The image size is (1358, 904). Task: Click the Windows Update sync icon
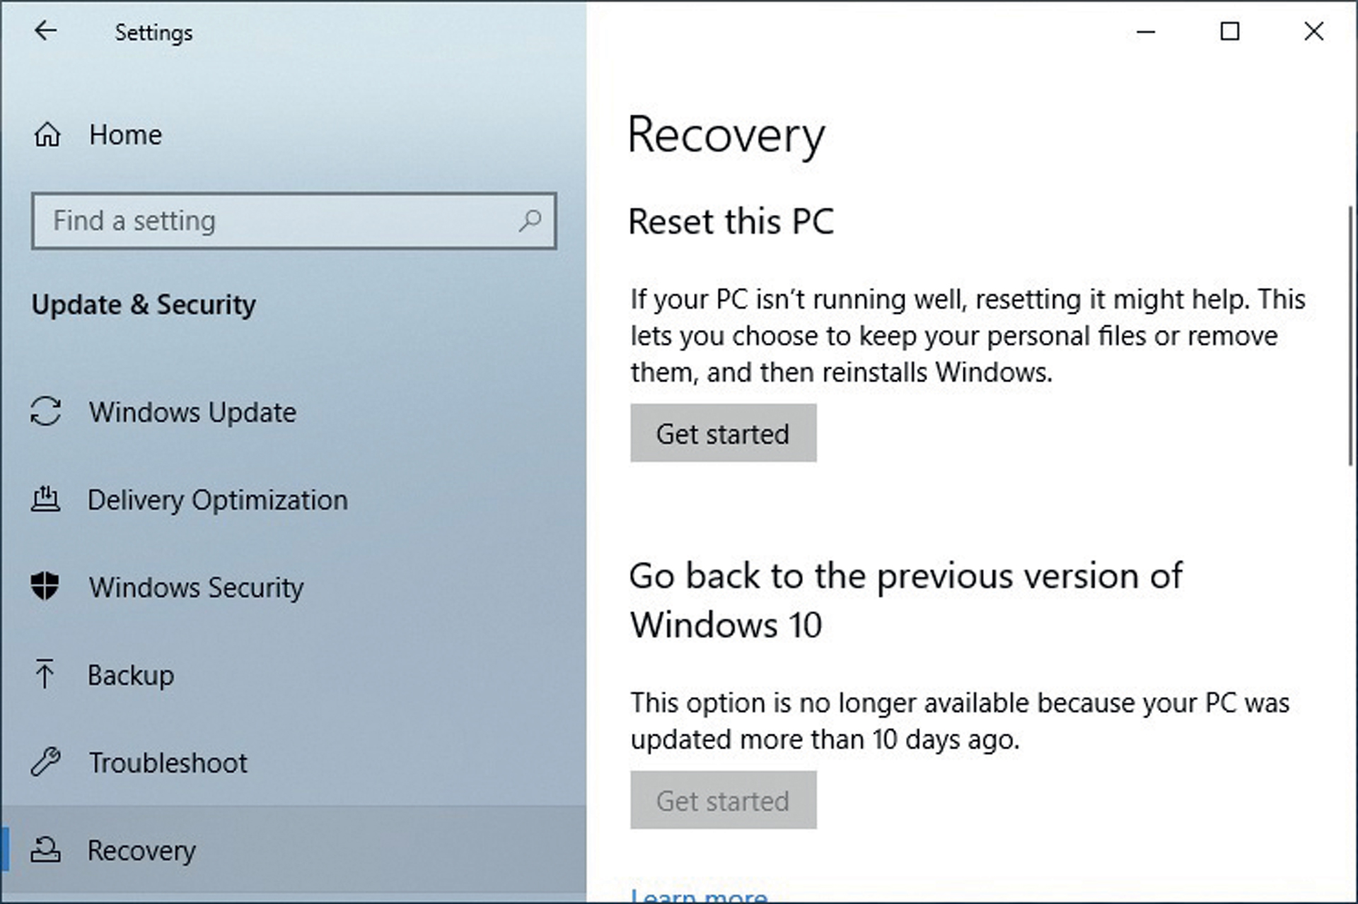pos(46,411)
